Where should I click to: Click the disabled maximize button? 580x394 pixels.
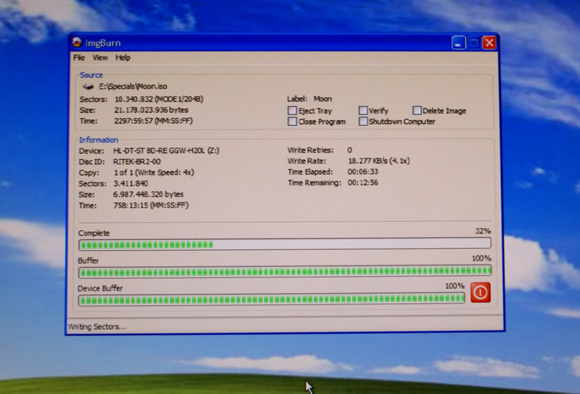coord(474,43)
